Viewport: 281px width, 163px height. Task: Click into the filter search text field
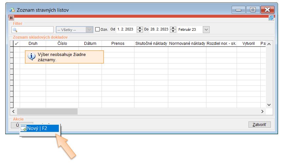[35, 30]
